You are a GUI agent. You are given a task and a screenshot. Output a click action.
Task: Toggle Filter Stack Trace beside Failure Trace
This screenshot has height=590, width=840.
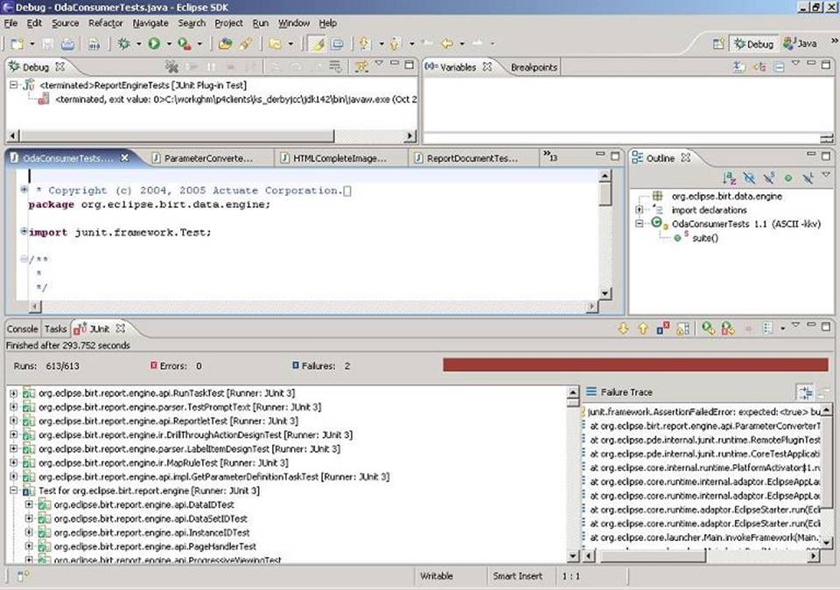[805, 392]
